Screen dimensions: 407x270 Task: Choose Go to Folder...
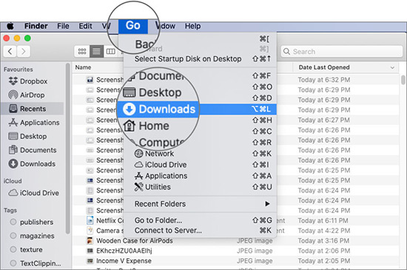click(x=200, y=220)
